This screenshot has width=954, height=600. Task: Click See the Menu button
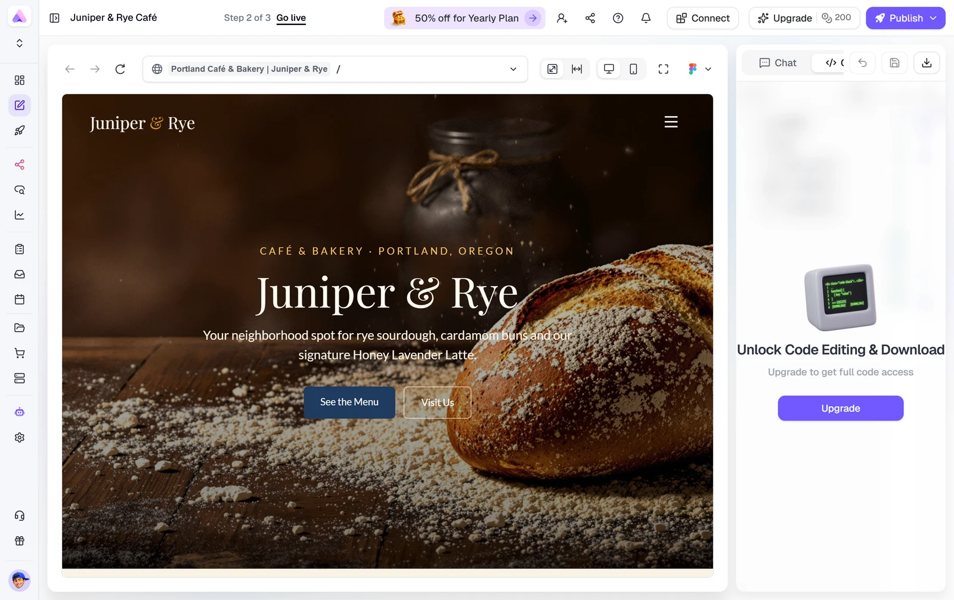(x=349, y=402)
